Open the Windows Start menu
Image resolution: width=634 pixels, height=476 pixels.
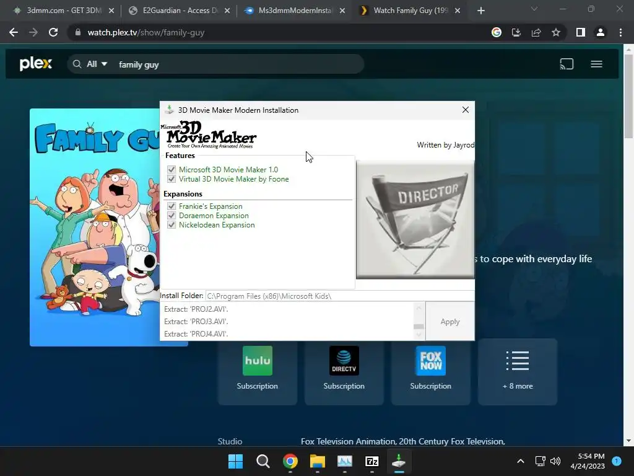235,461
